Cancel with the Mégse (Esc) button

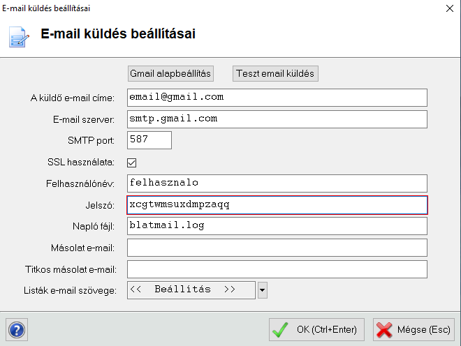click(x=413, y=329)
